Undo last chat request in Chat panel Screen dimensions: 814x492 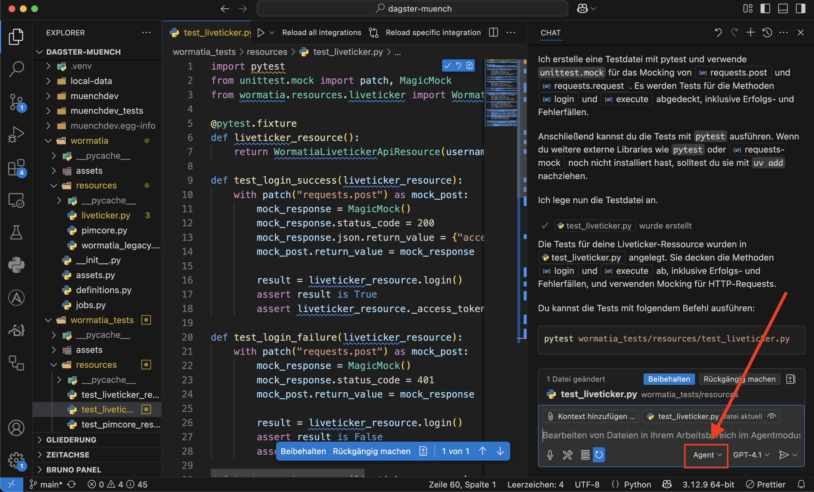click(x=718, y=32)
